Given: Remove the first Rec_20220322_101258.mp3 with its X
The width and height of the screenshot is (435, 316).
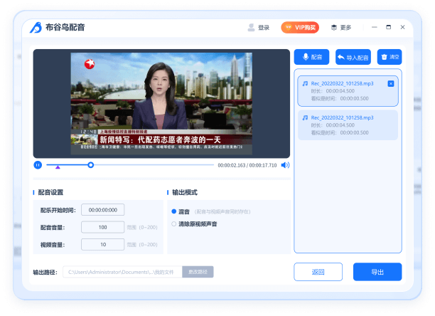Looking at the screenshot, I should 391,83.
